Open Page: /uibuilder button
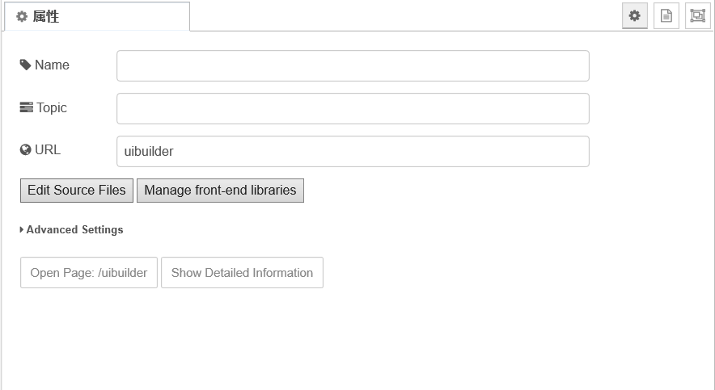715x390 pixels. pyautogui.click(x=89, y=273)
